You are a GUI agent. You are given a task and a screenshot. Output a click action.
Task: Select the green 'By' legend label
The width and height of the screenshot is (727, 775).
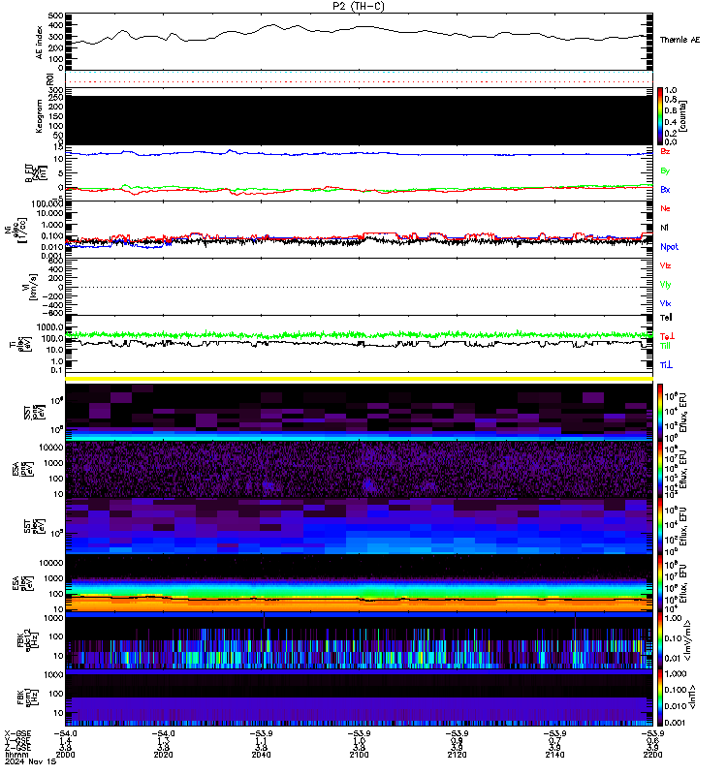coord(665,170)
